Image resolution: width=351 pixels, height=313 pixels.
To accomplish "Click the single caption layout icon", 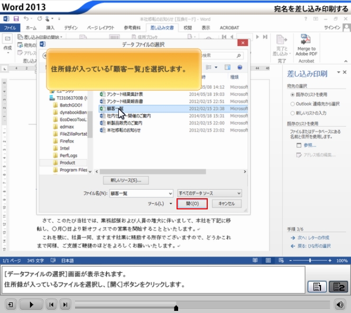I will (317, 287).
